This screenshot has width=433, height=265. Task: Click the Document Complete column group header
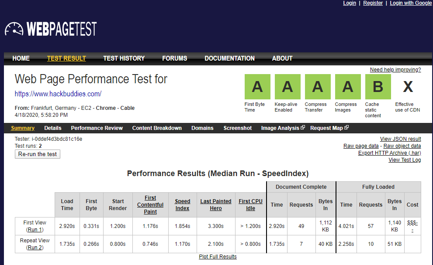(301, 187)
